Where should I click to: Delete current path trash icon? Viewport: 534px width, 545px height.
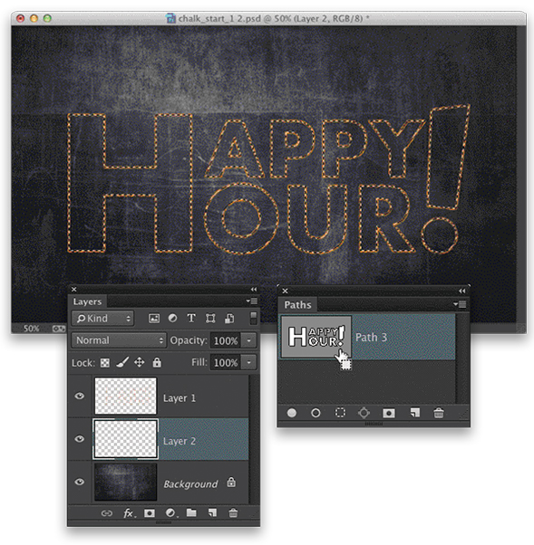point(439,413)
